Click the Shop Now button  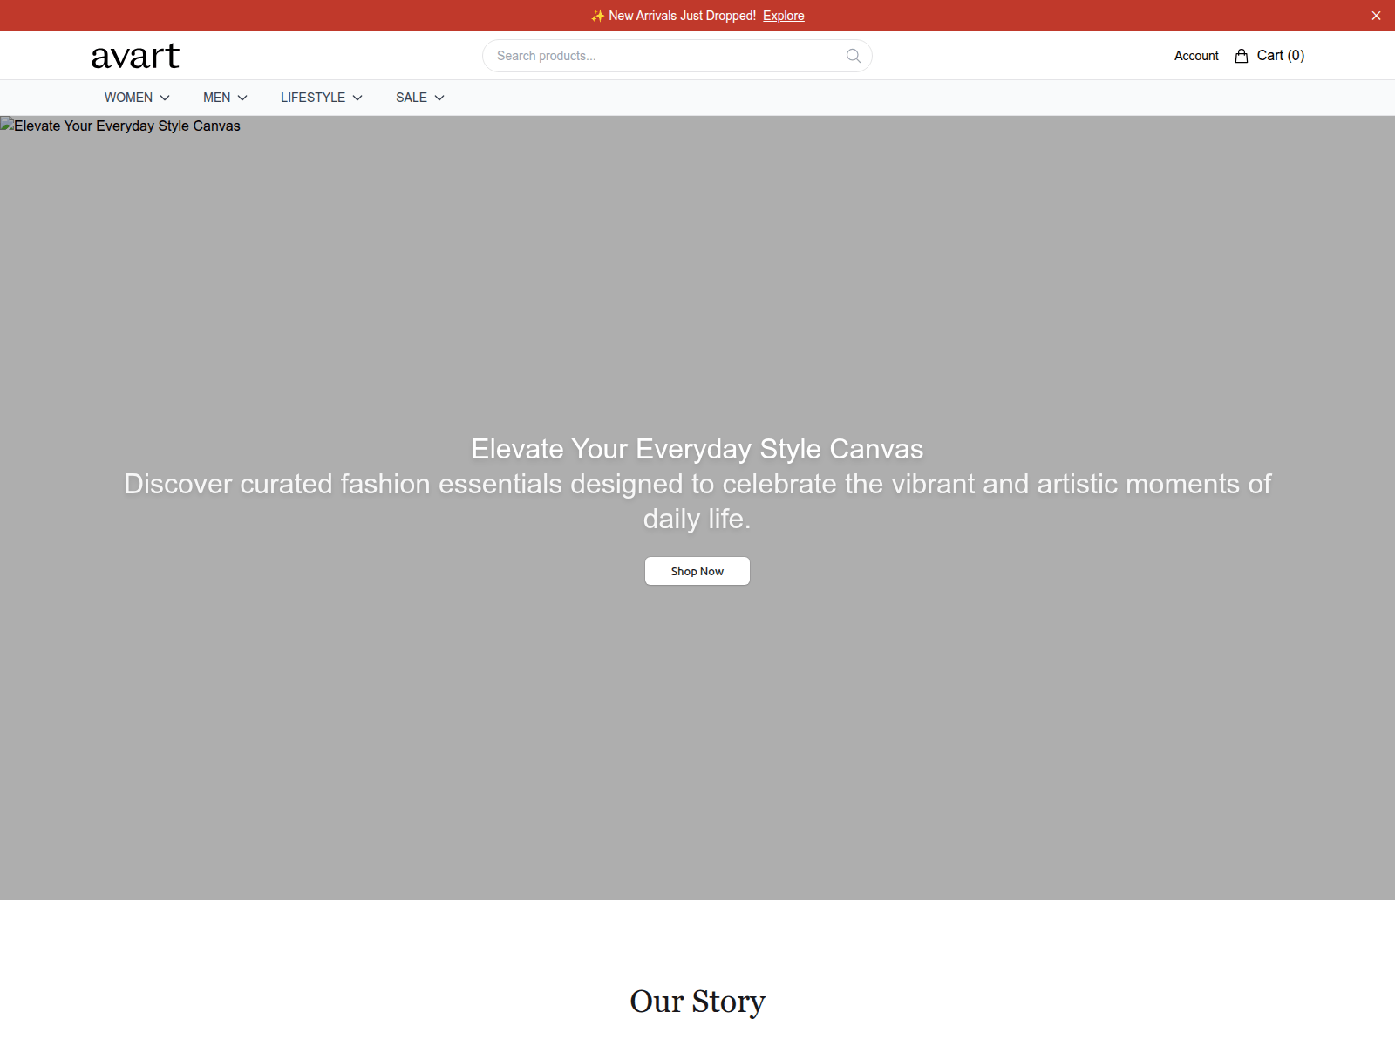[x=697, y=571]
